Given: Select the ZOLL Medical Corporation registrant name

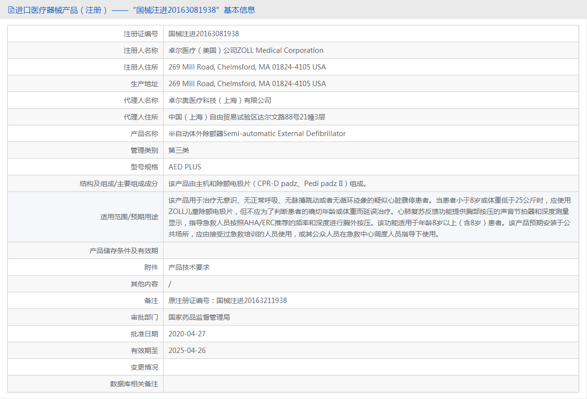Looking at the screenshot, I should (x=246, y=50).
